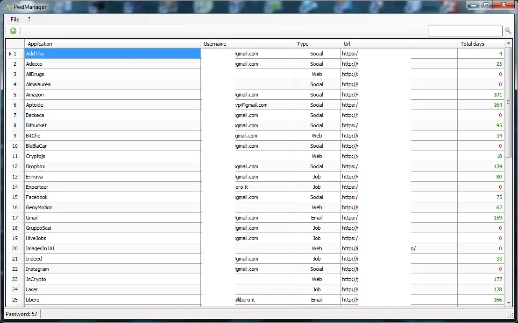Select the Dropbox application cell

point(112,166)
